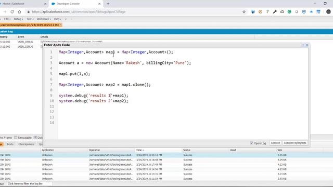Click the less-than arrow after Help menu
The width and height of the screenshot is (333, 187).
[66, 19]
